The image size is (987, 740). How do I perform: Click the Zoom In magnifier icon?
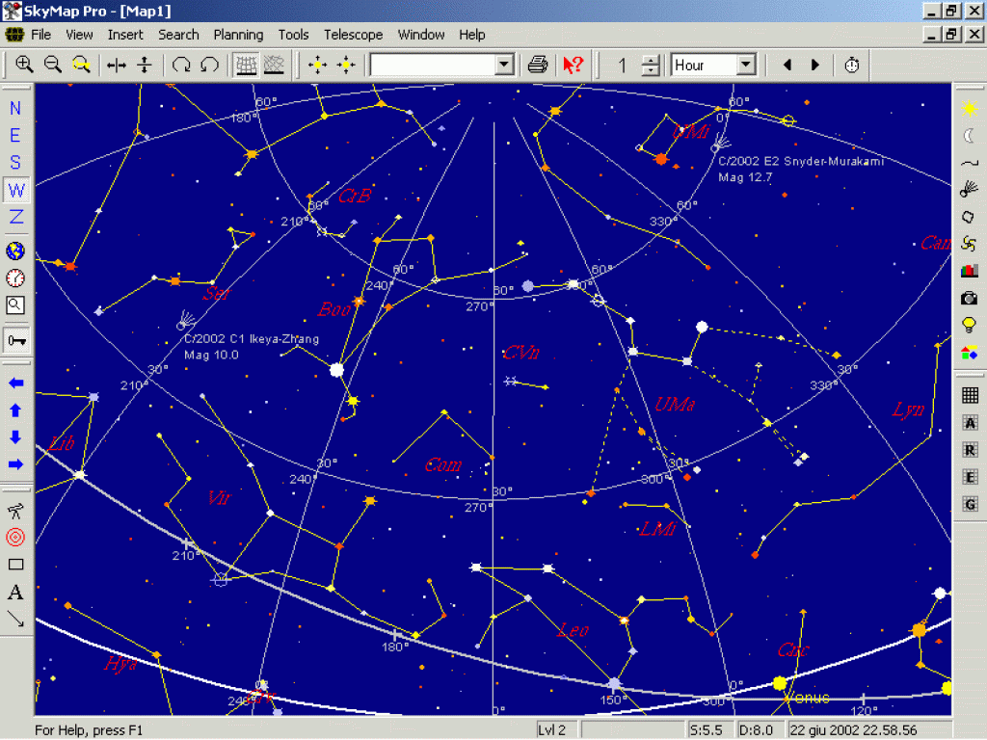pyautogui.click(x=24, y=65)
